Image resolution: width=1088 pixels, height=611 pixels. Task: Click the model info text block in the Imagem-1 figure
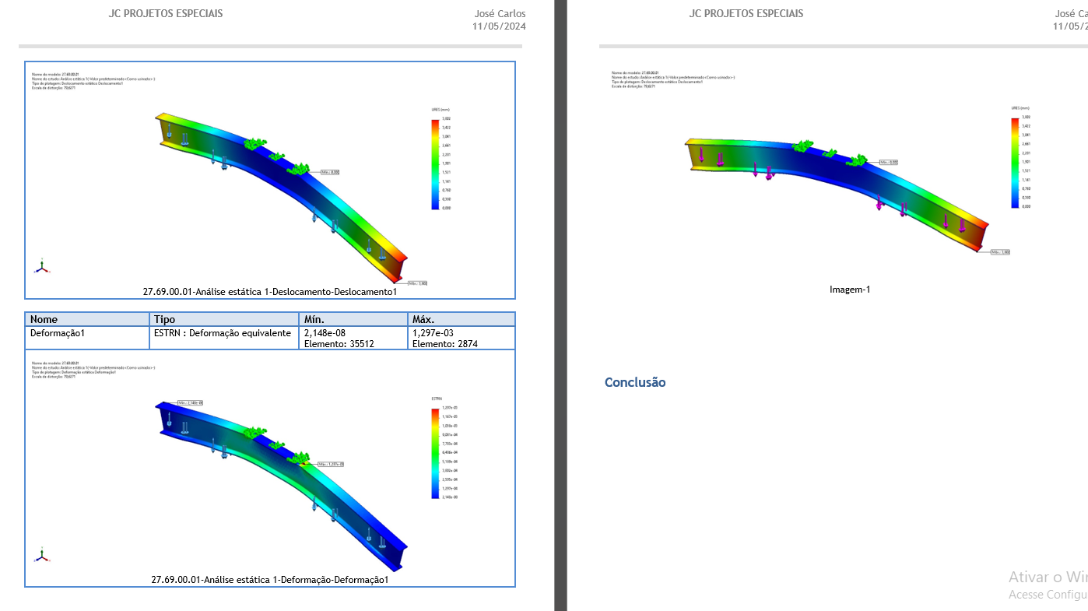coord(673,79)
